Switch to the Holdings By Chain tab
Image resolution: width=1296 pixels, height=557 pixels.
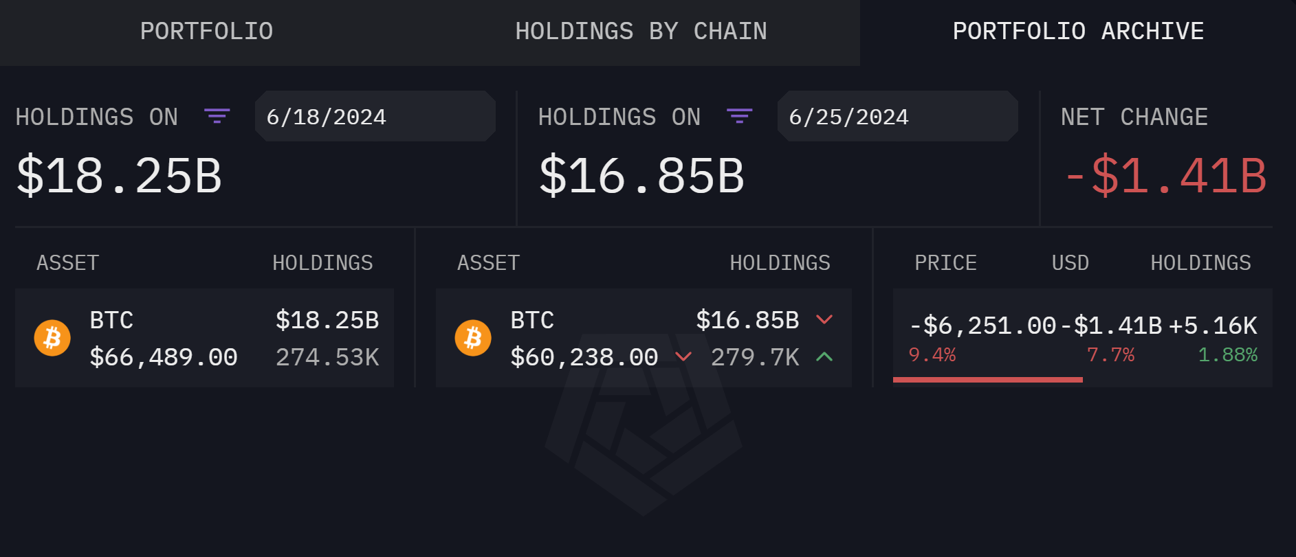[x=641, y=32]
